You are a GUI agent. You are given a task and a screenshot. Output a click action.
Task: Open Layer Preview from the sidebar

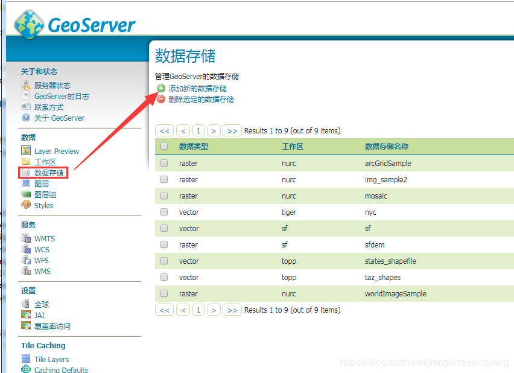point(56,151)
